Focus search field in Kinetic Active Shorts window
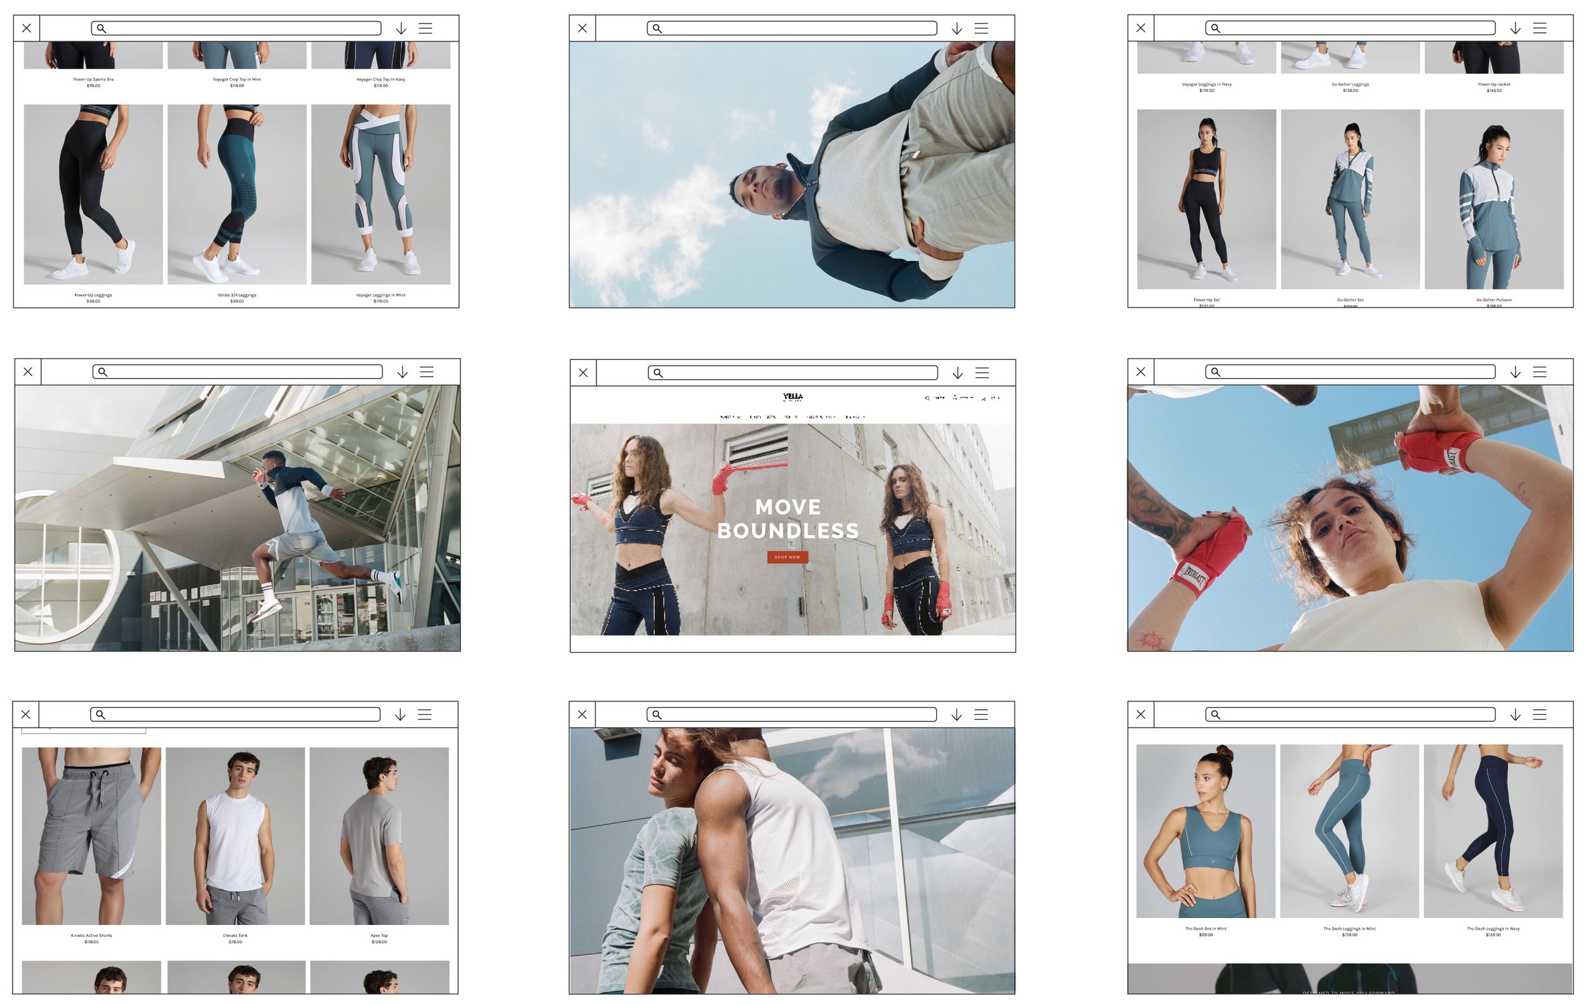 tap(236, 715)
